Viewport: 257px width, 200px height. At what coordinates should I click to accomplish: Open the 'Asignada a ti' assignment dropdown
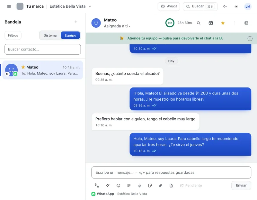pyautogui.click(x=117, y=26)
